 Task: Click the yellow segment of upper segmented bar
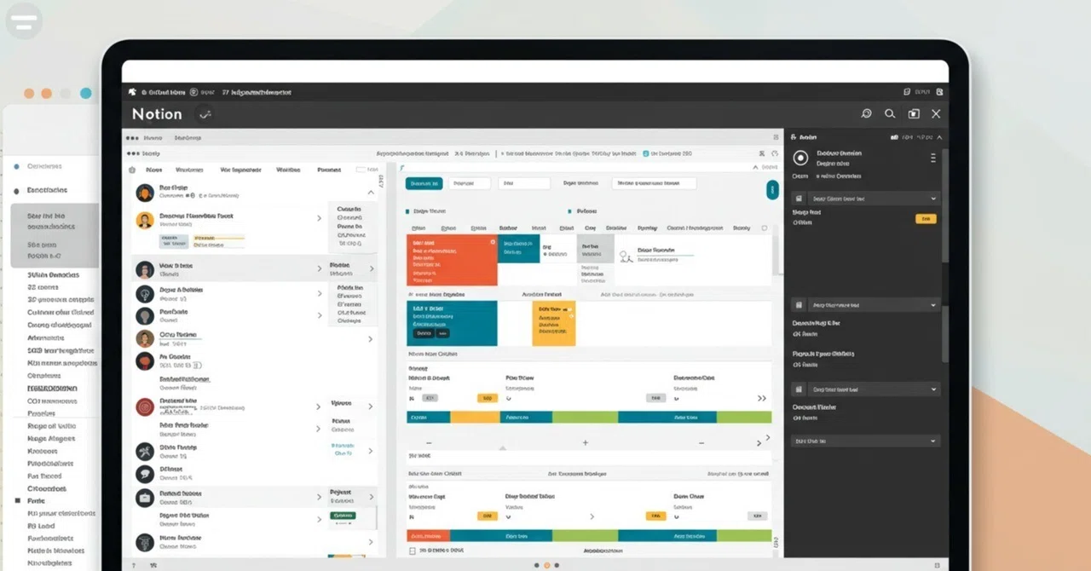pyautogui.click(x=475, y=418)
